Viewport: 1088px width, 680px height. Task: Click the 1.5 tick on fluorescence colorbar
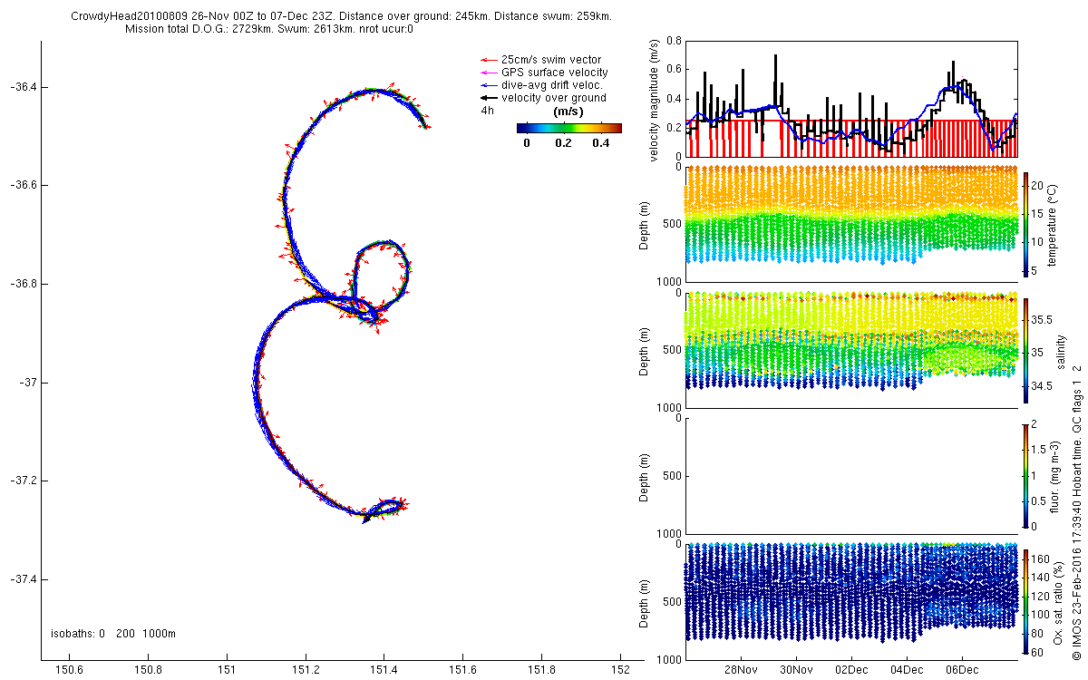[x=1040, y=450]
